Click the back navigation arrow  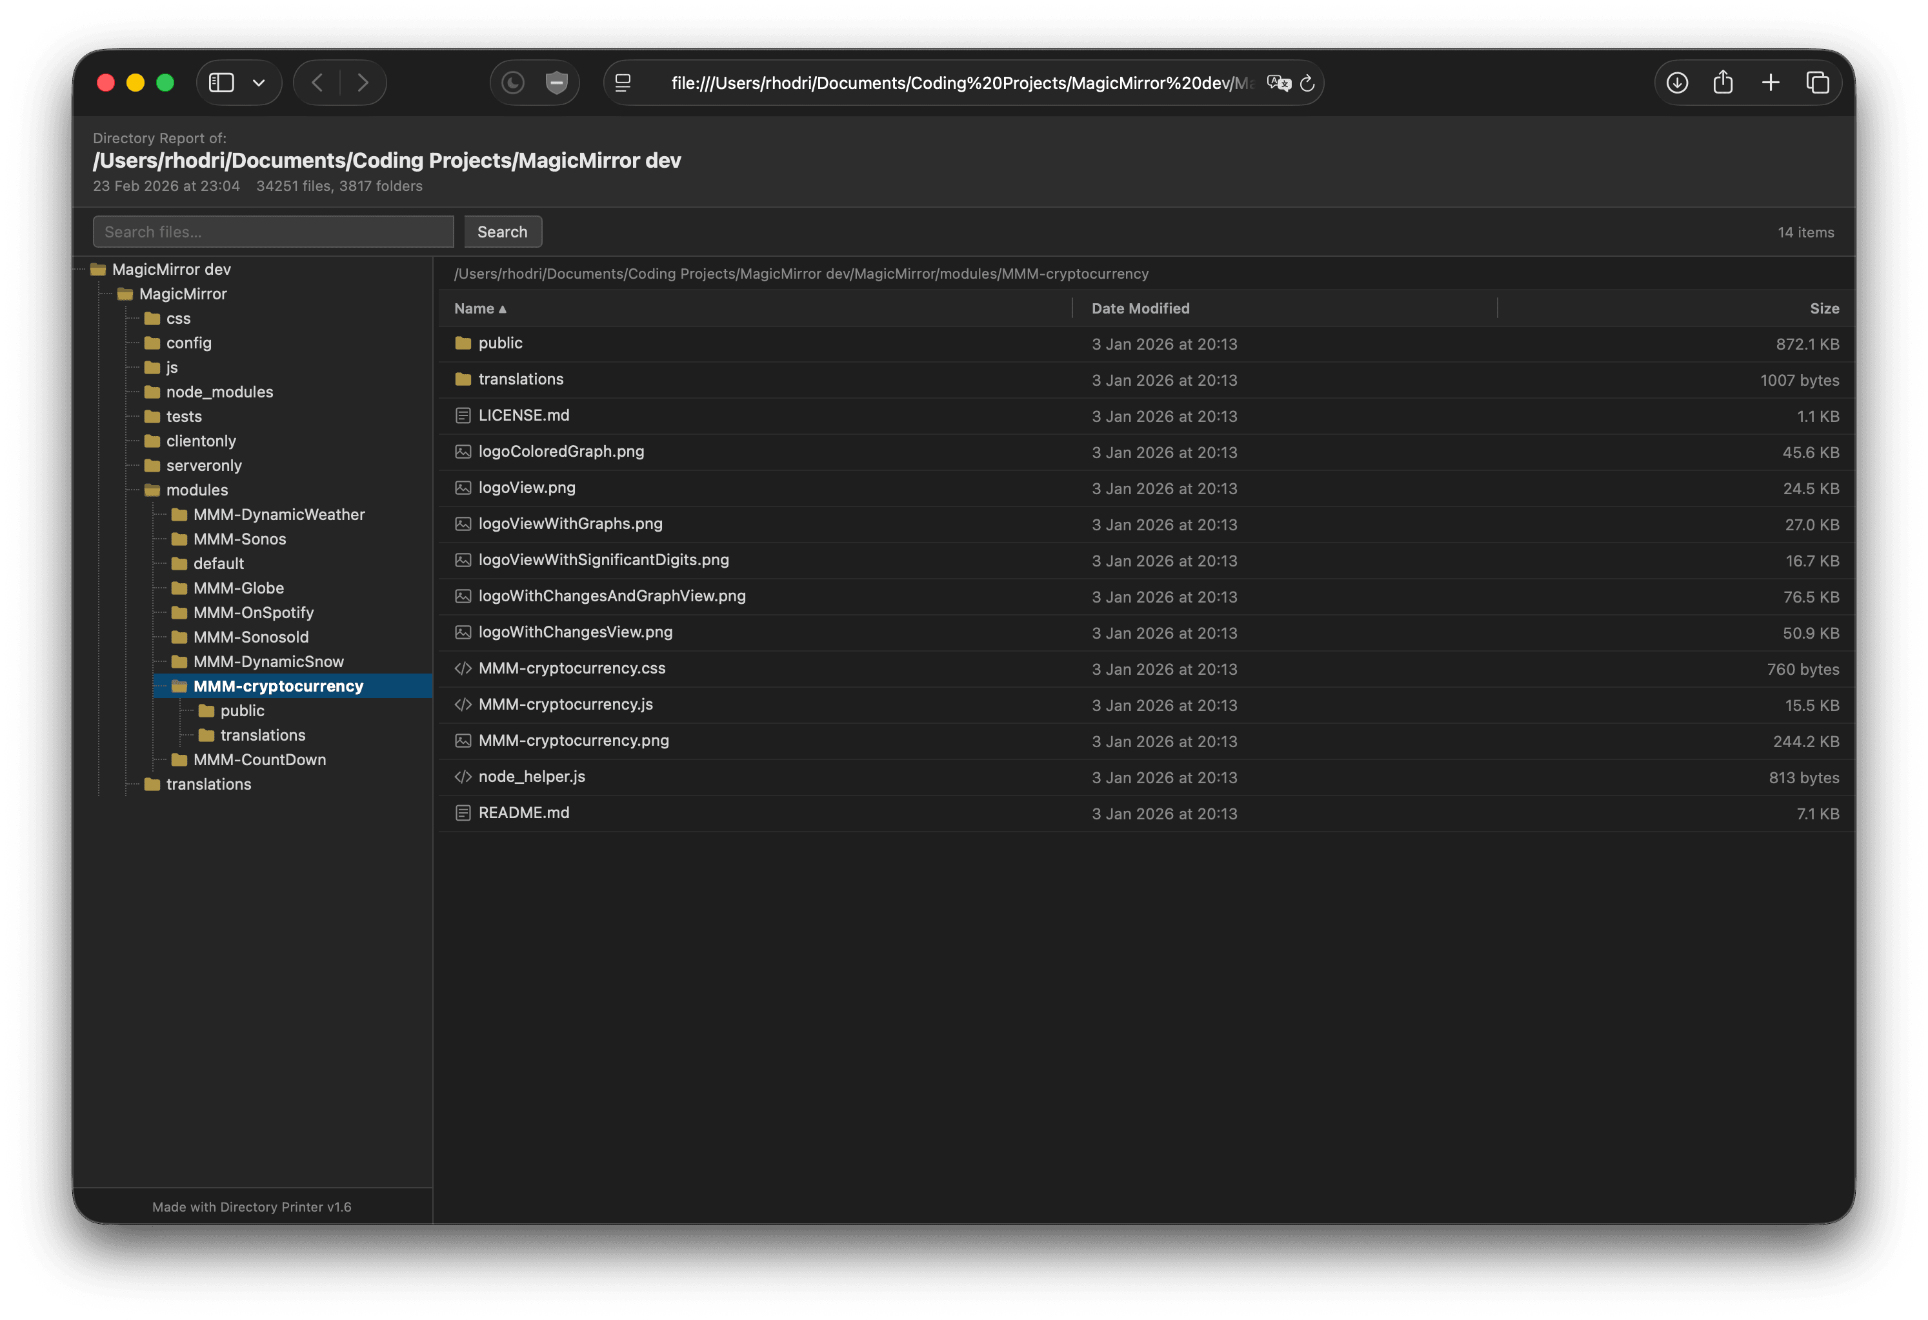[x=317, y=83]
